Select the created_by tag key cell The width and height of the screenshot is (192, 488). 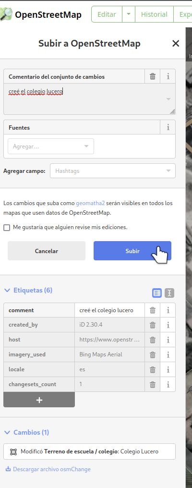(x=39, y=325)
